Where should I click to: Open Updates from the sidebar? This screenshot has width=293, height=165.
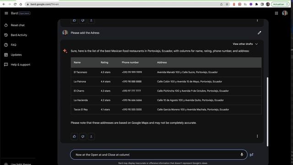16,55
